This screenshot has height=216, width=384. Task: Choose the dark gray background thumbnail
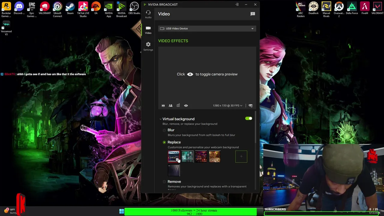pyautogui.click(x=174, y=170)
